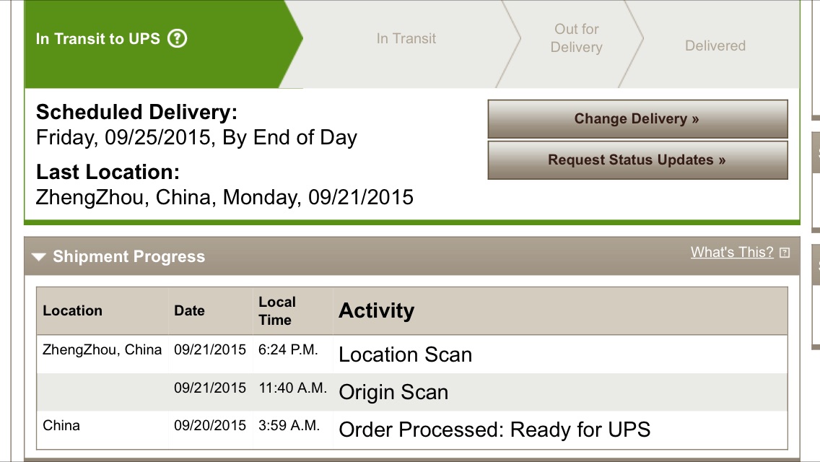Collapse the Shipment Progress triangle
820x462 pixels.
tap(39, 256)
